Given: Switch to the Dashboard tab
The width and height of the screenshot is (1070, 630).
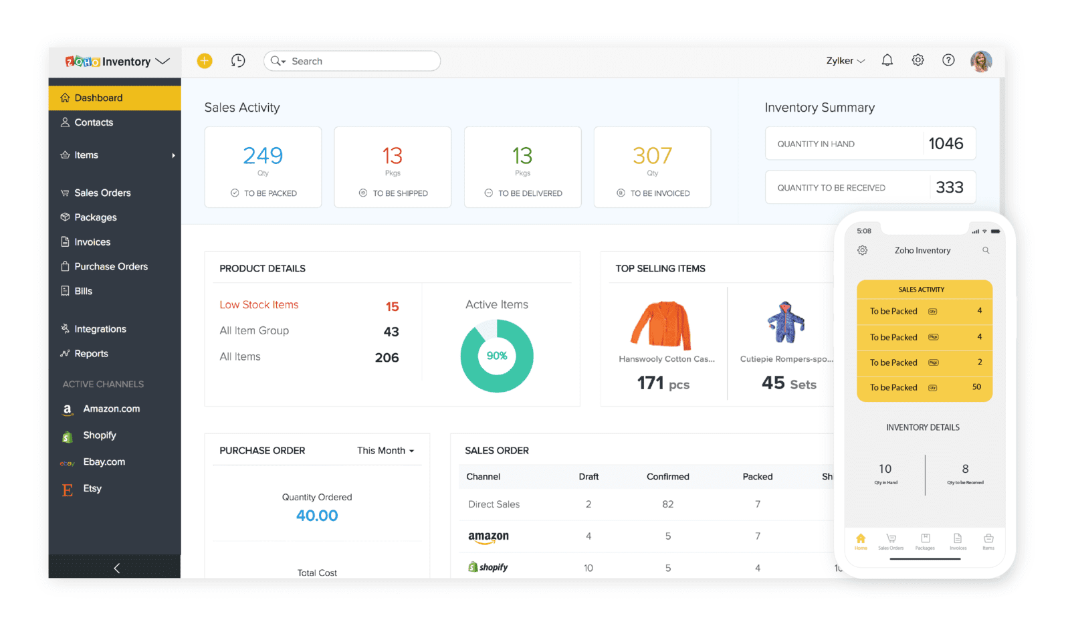Looking at the screenshot, I should pyautogui.click(x=98, y=98).
